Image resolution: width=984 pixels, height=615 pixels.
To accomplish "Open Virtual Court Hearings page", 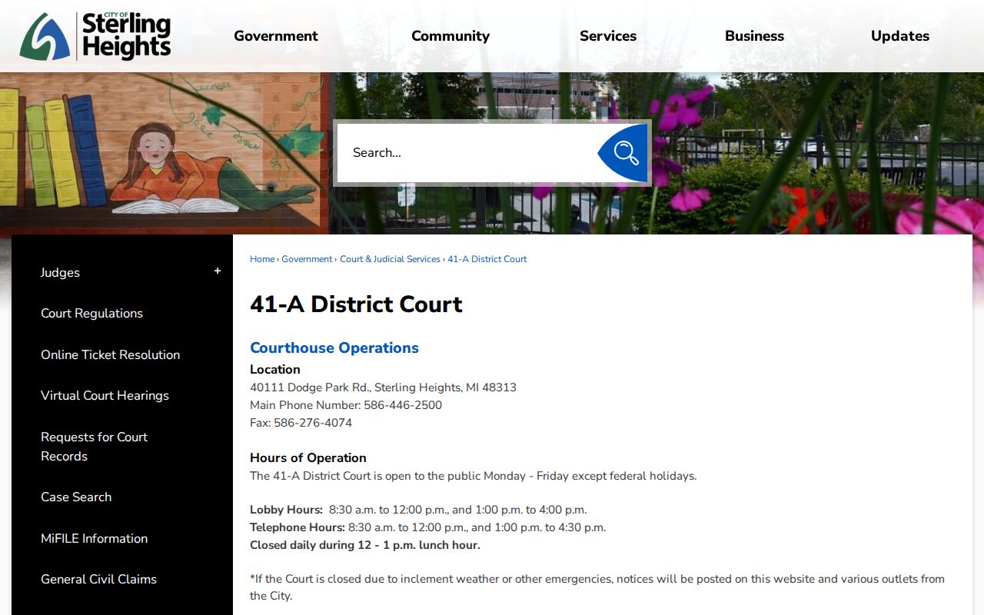I will pos(105,396).
